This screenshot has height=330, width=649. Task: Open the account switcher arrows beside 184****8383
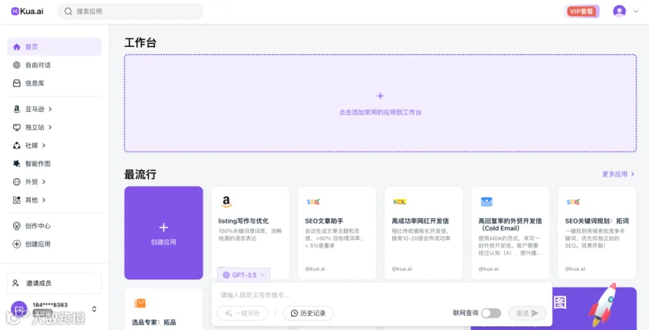click(x=94, y=309)
